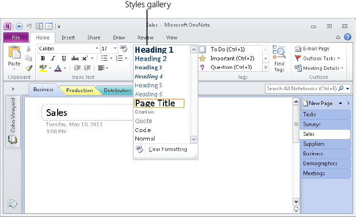356x217 pixels.
Task: Open the Calibri font name dropdown
Action: 97,48
